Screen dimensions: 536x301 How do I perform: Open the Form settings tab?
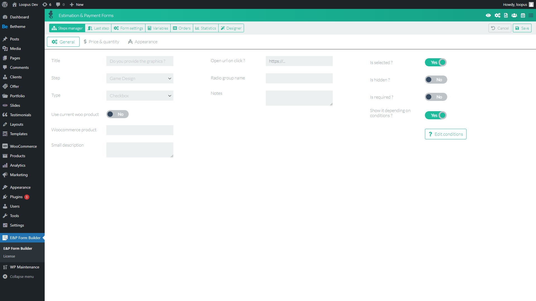tap(128, 28)
